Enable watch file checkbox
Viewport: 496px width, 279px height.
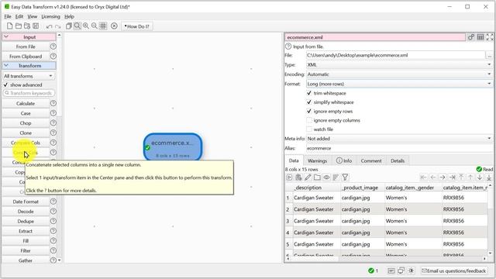pyautogui.click(x=309, y=129)
